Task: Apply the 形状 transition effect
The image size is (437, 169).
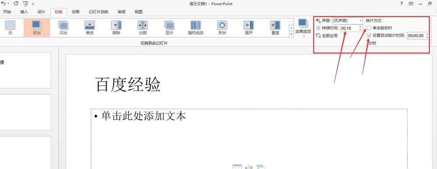Action: click(x=222, y=28)
